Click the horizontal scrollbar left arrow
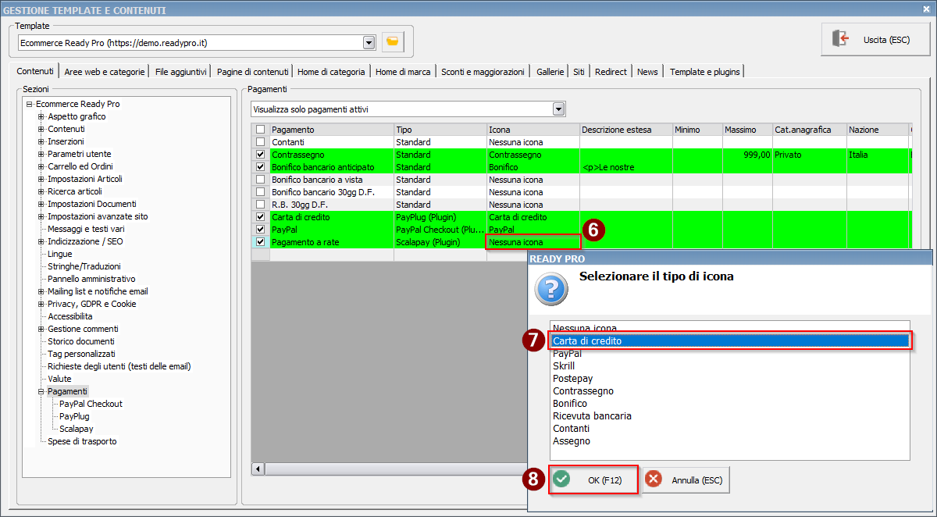This screenshot has width=937, height=517. pyautogui.click(x=258, y=469)
